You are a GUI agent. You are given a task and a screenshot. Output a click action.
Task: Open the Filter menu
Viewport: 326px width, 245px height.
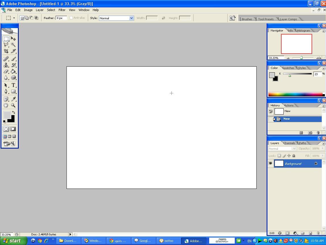point(62,10)
